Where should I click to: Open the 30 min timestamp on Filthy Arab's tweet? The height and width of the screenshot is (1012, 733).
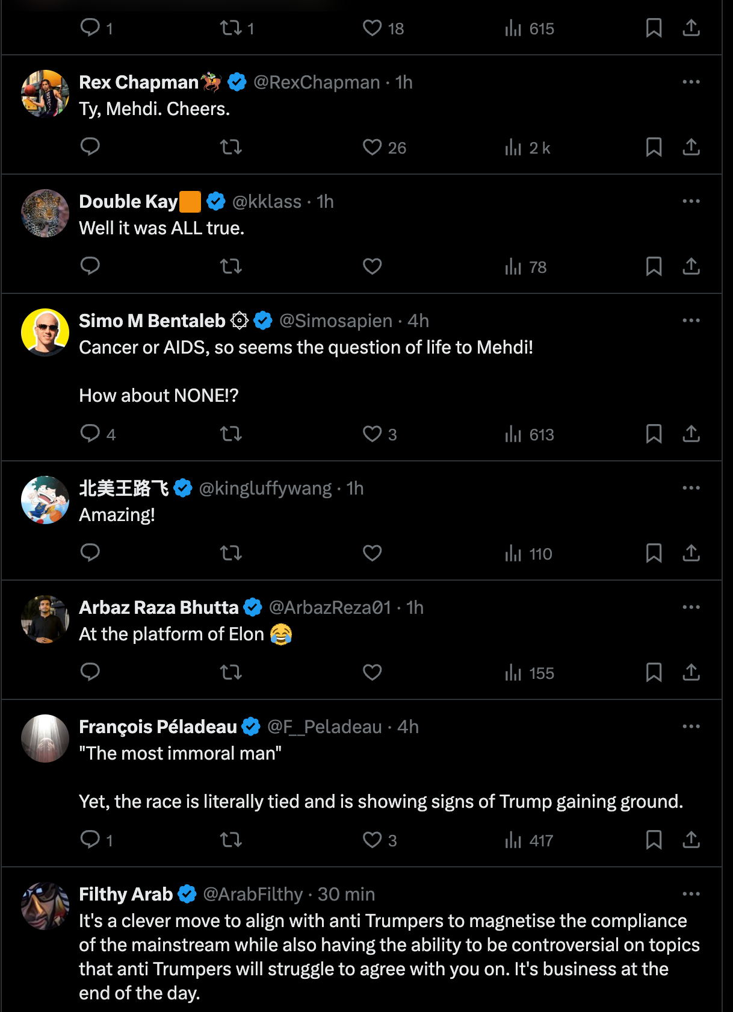[346, 894]
